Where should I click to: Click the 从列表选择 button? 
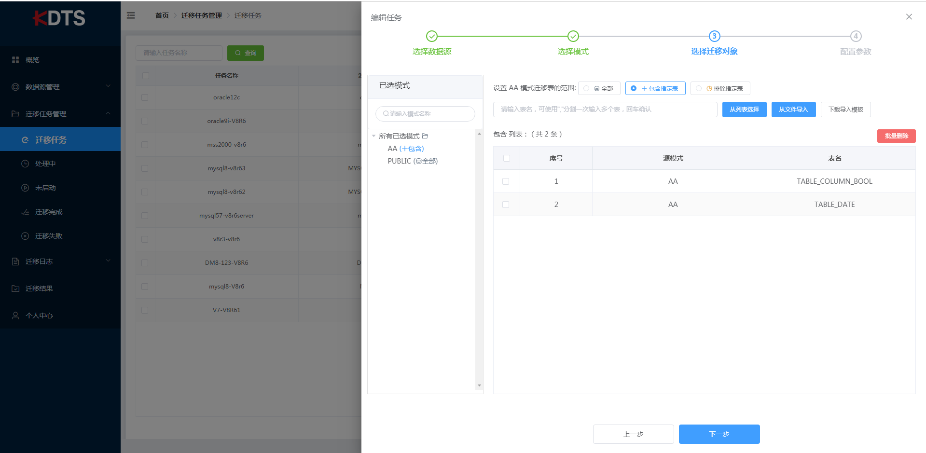click(x=744, y=110)
